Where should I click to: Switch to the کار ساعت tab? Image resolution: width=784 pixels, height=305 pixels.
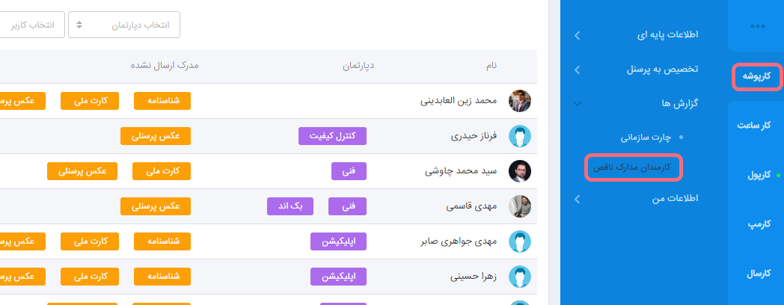pos(759,125)
